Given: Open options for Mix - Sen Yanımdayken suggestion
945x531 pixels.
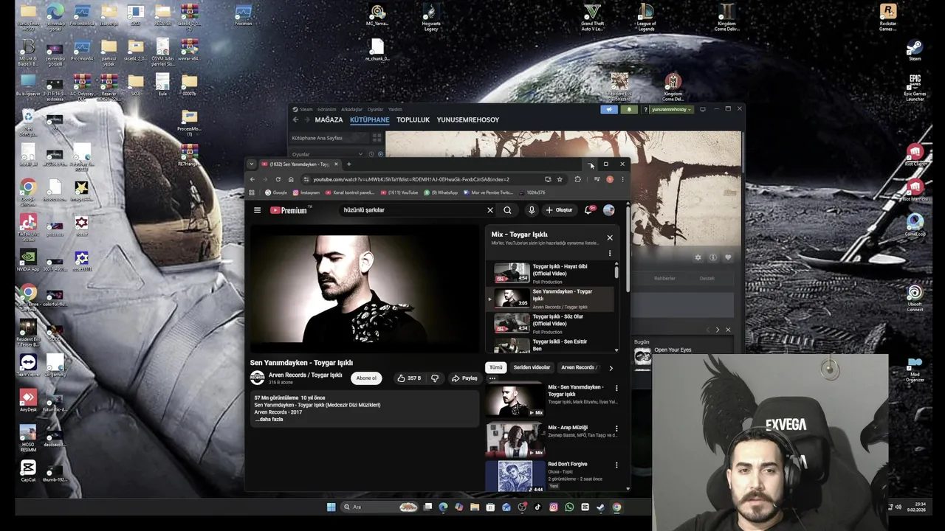Looking at the screenshot, I should 616,388.
